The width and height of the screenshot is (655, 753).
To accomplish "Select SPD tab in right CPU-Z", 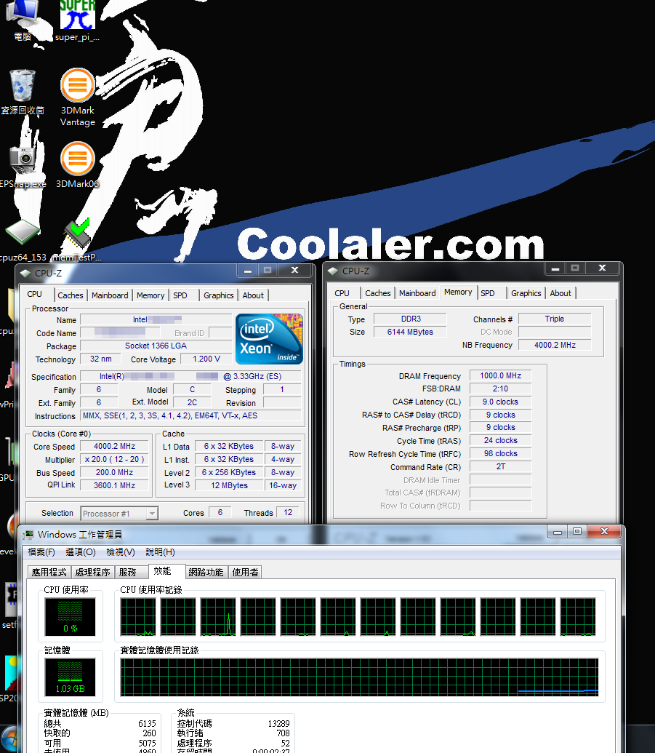I will tap(488, 293).
